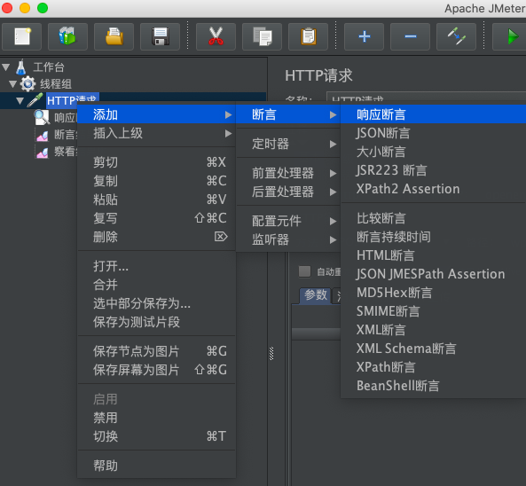
Task: Click the graph icon of 察看 tree item
Action: coord(43,152)
